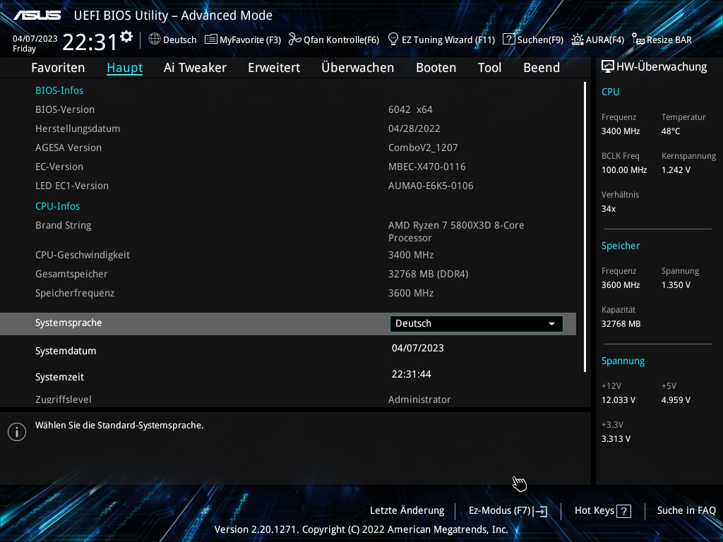Open the Tool tab
The height and width of the screenshot is (542, 723).
[x=490, y=68]
